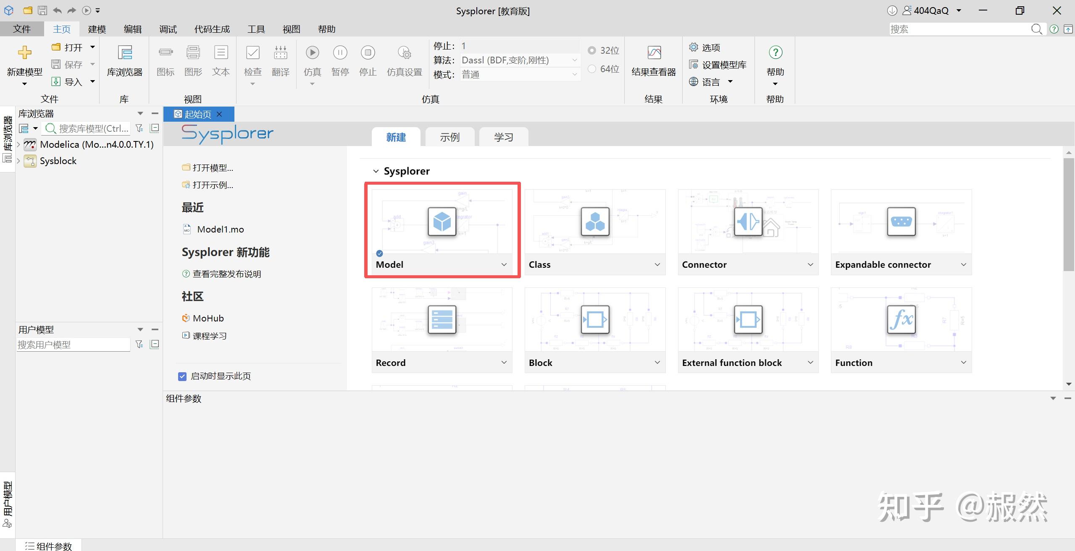Click the filter icon in 库浏览器 search
Screen dimensions: 1075x551
(139, 128)
